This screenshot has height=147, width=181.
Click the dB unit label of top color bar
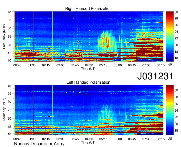pos(170,65)
